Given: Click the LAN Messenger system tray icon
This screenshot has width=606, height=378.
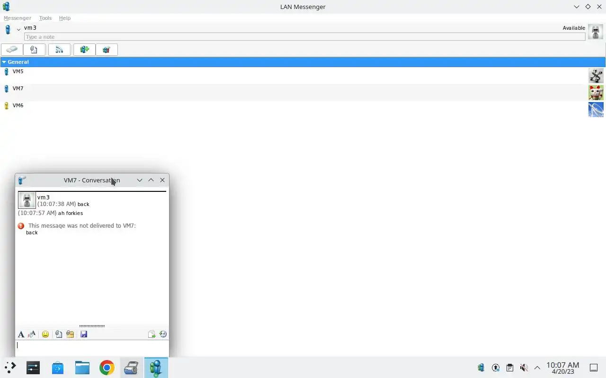Looking at the screenshot, I should (x=481, y=368).
